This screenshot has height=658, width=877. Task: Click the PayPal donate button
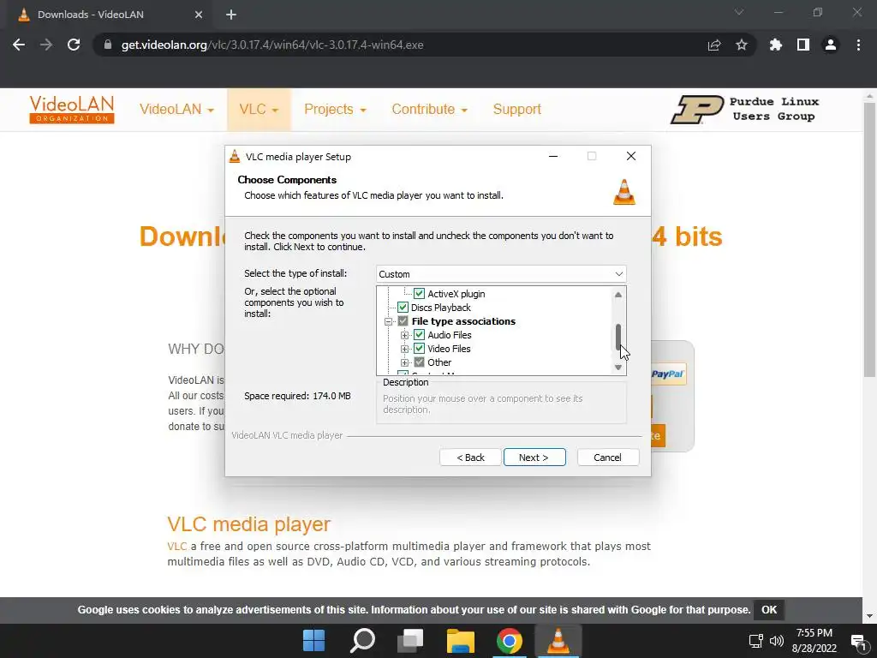point(668,374)
